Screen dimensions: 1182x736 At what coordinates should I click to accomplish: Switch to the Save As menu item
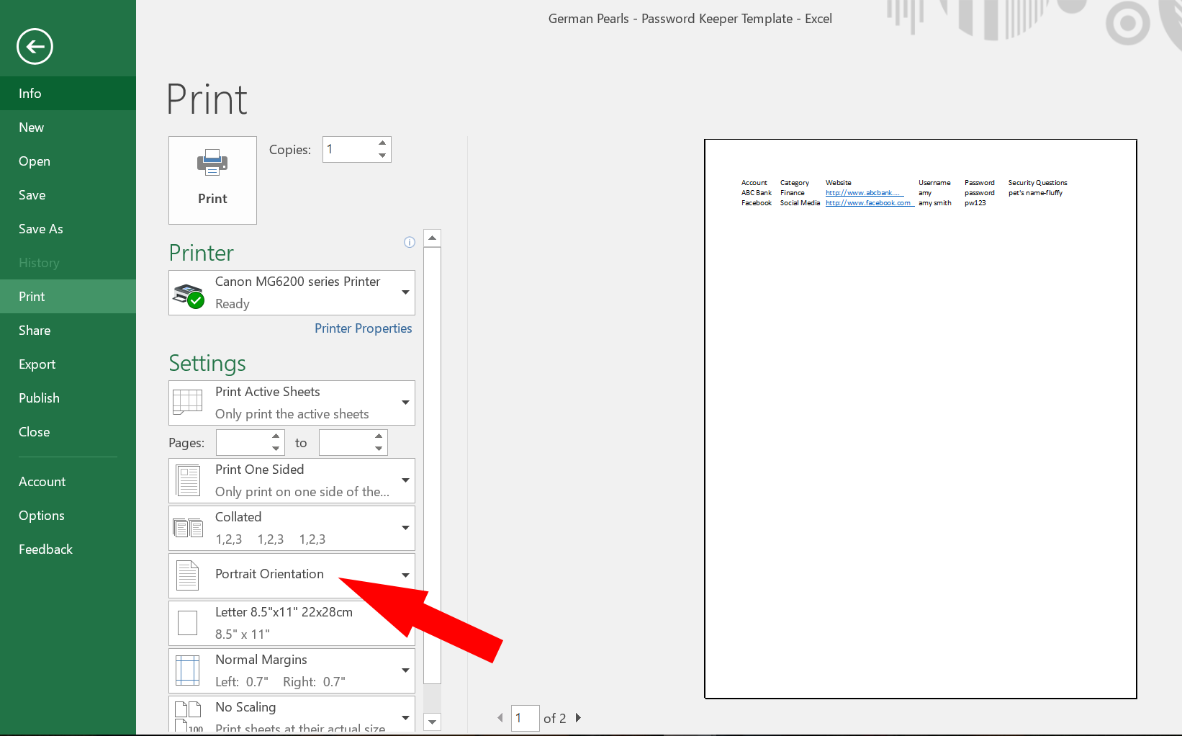tap(40, 228)
